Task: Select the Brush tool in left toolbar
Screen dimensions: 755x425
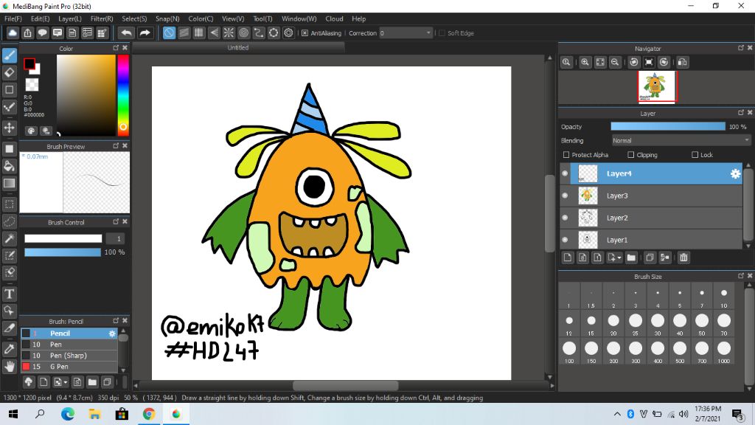Action: pyautogui.click(x=9, y=55)
